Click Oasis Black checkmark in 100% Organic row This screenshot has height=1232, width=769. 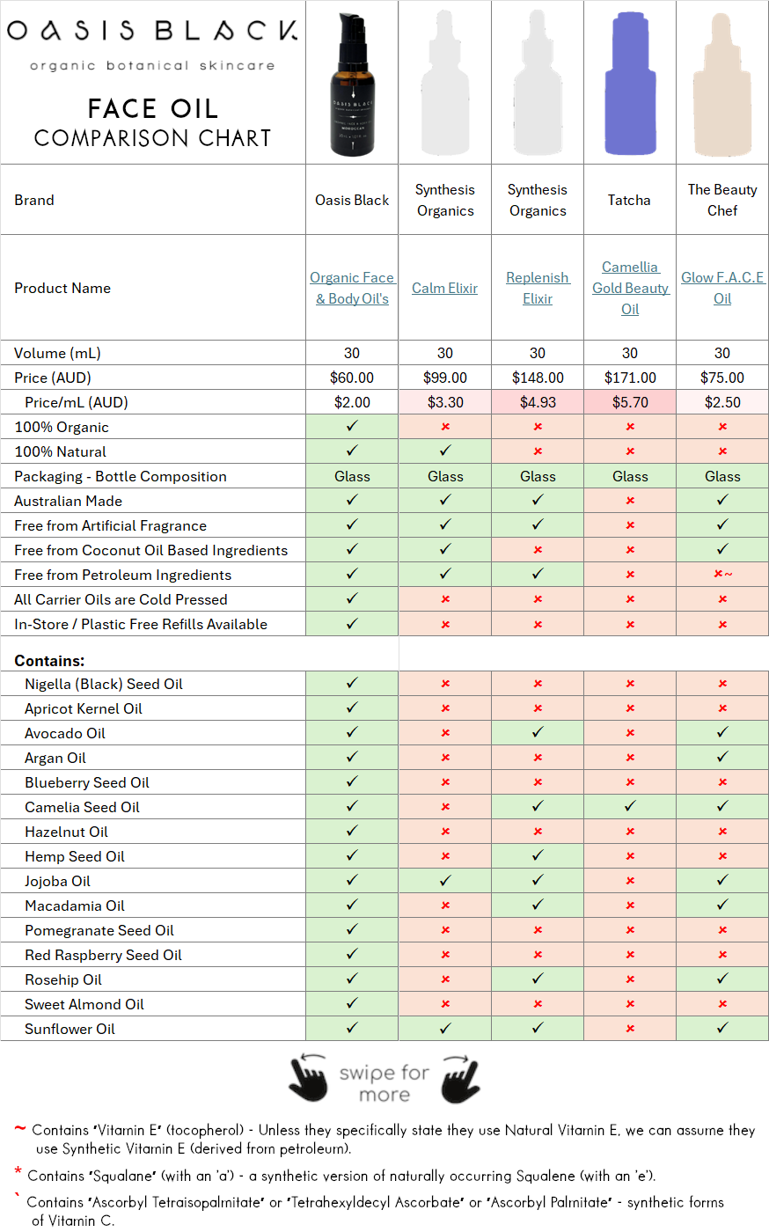point(352,426)
